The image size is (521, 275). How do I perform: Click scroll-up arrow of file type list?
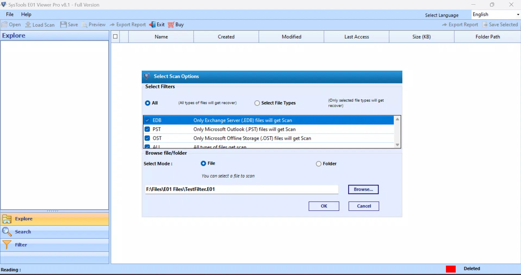pyautogui.click(x=397, y=119)
